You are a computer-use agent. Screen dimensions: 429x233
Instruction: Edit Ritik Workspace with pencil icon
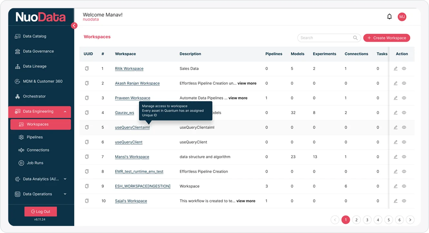[x=395, y=69]
